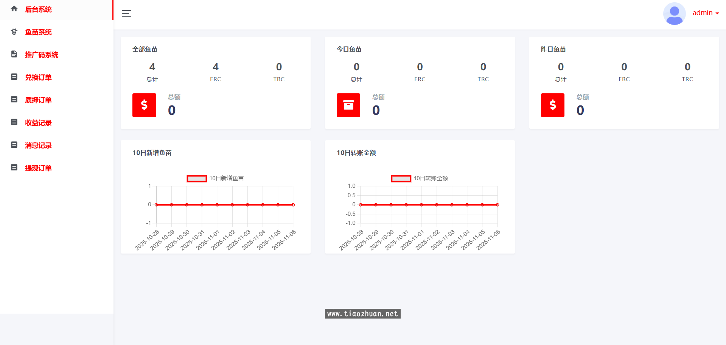Open the 收益记录 sidebar menu
The height and width of the screenshot is (345, 726).
pos(38,123)
